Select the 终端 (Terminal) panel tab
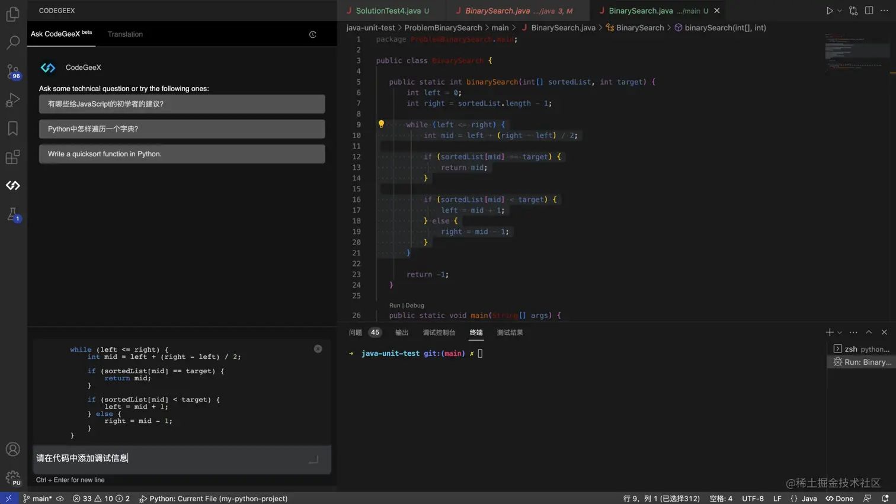 point(476,333)
